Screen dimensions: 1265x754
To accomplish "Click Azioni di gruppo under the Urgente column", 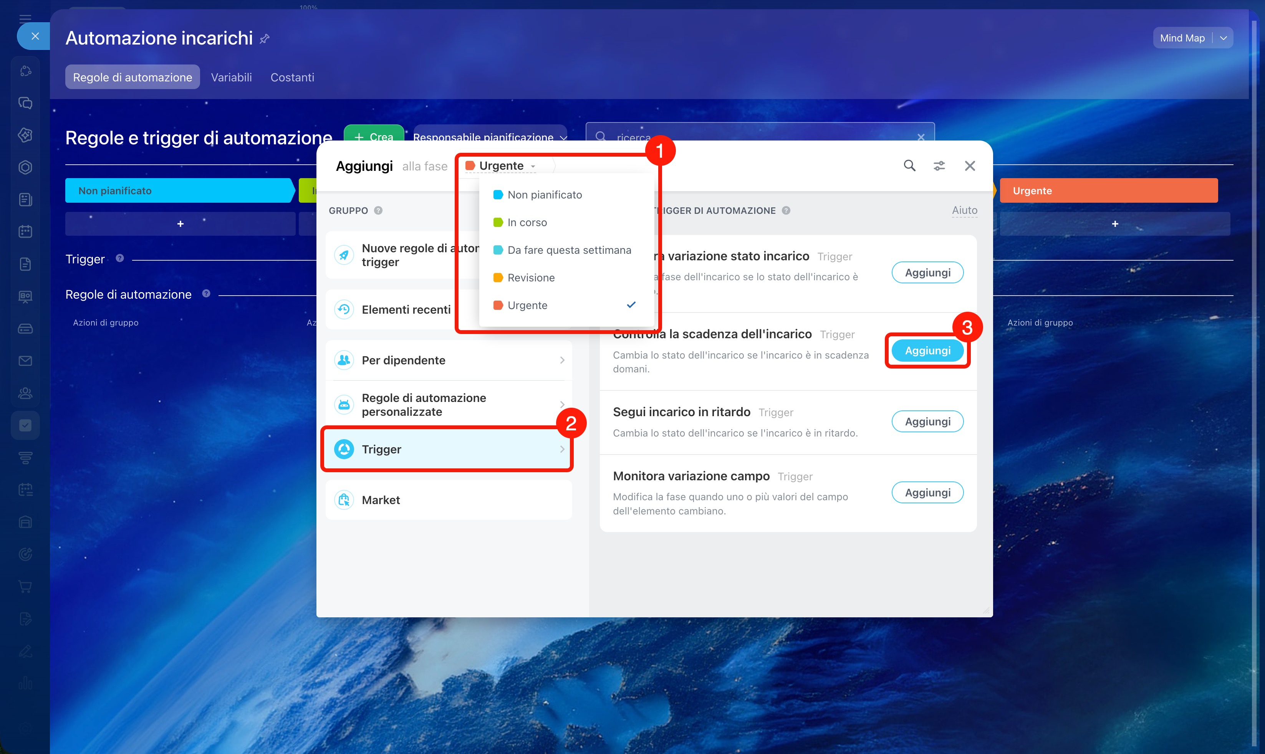I will [x=1040, y=322].
